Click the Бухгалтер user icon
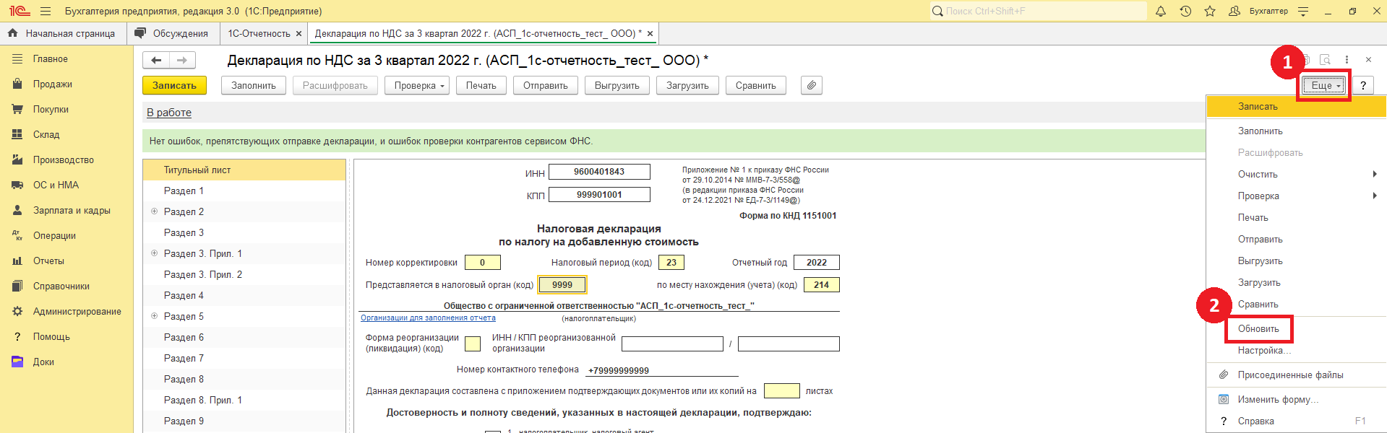 tap(1234, 11)
